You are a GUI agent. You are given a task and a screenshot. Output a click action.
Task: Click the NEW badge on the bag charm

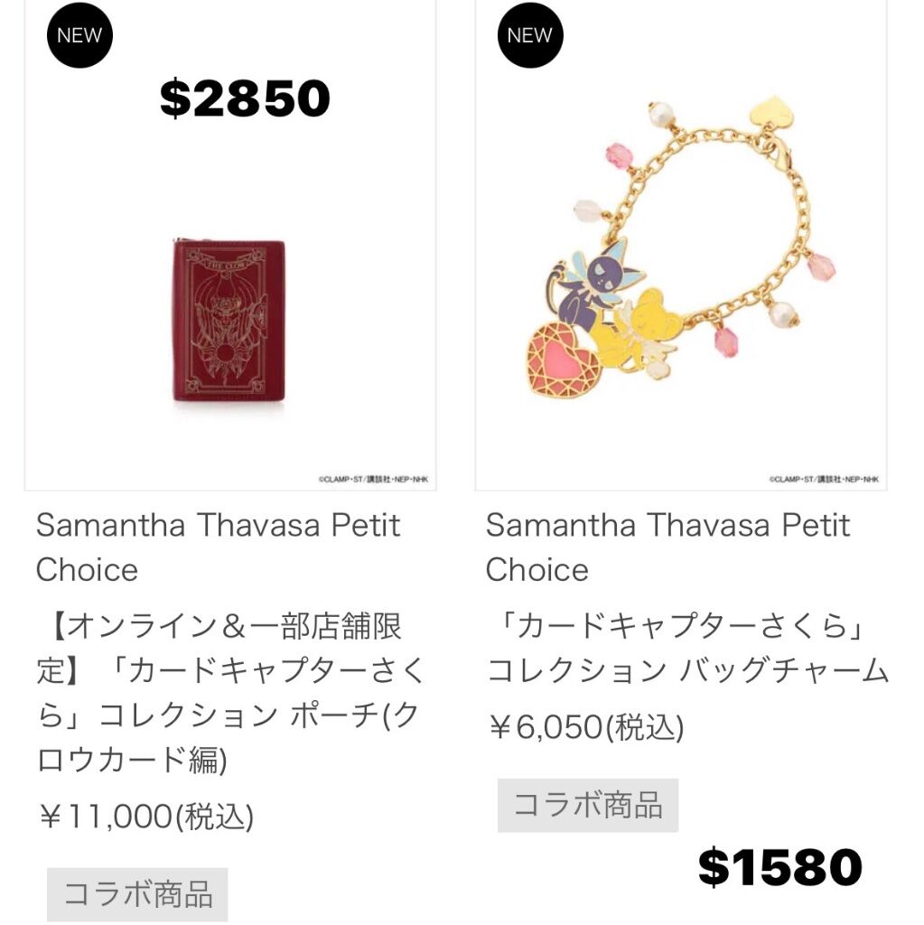(x=530, y=35)
